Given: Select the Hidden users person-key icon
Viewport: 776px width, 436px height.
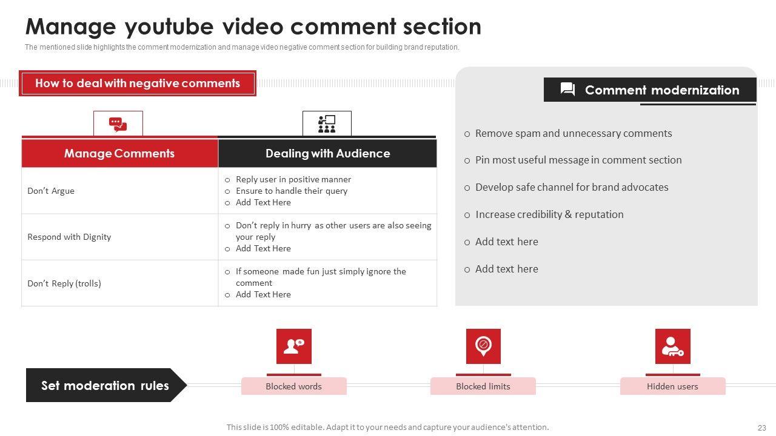Looking at the screenshot, I should point(673,346).
